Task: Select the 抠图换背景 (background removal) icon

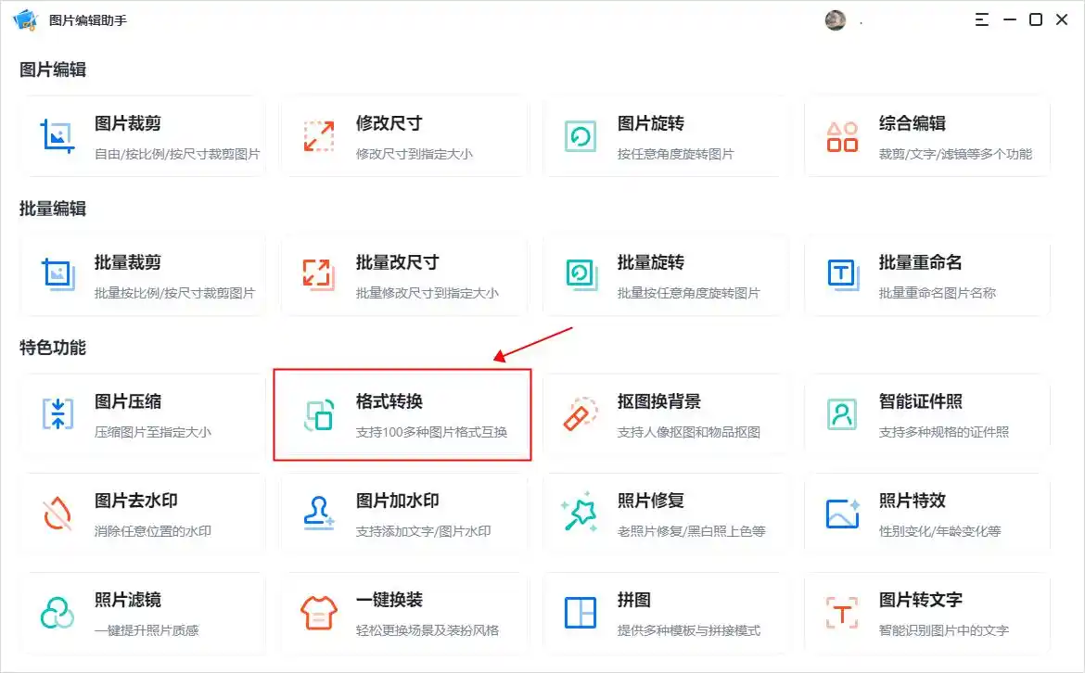Action: point(579,413)
